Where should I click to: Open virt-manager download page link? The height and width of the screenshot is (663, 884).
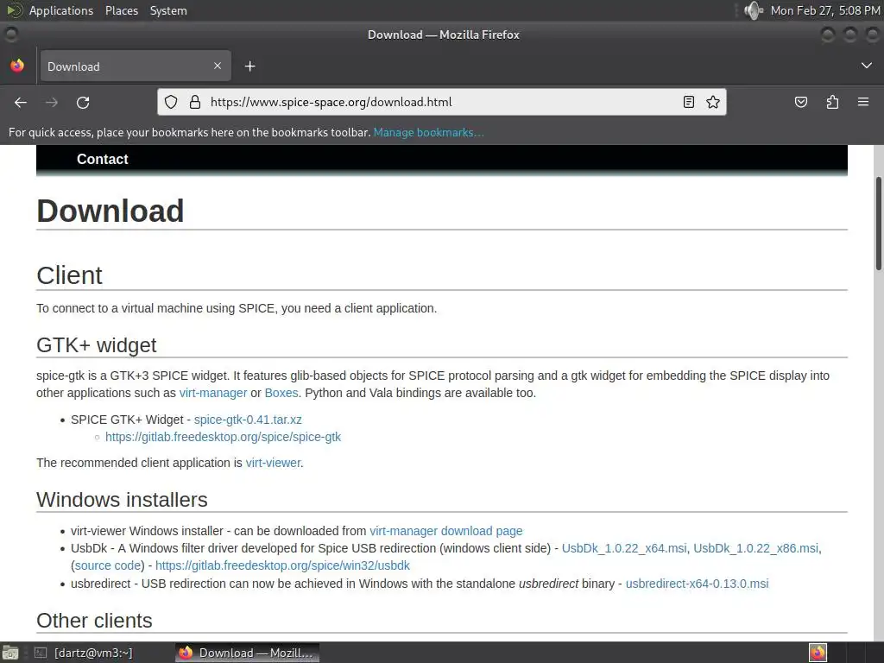(446, 531)
